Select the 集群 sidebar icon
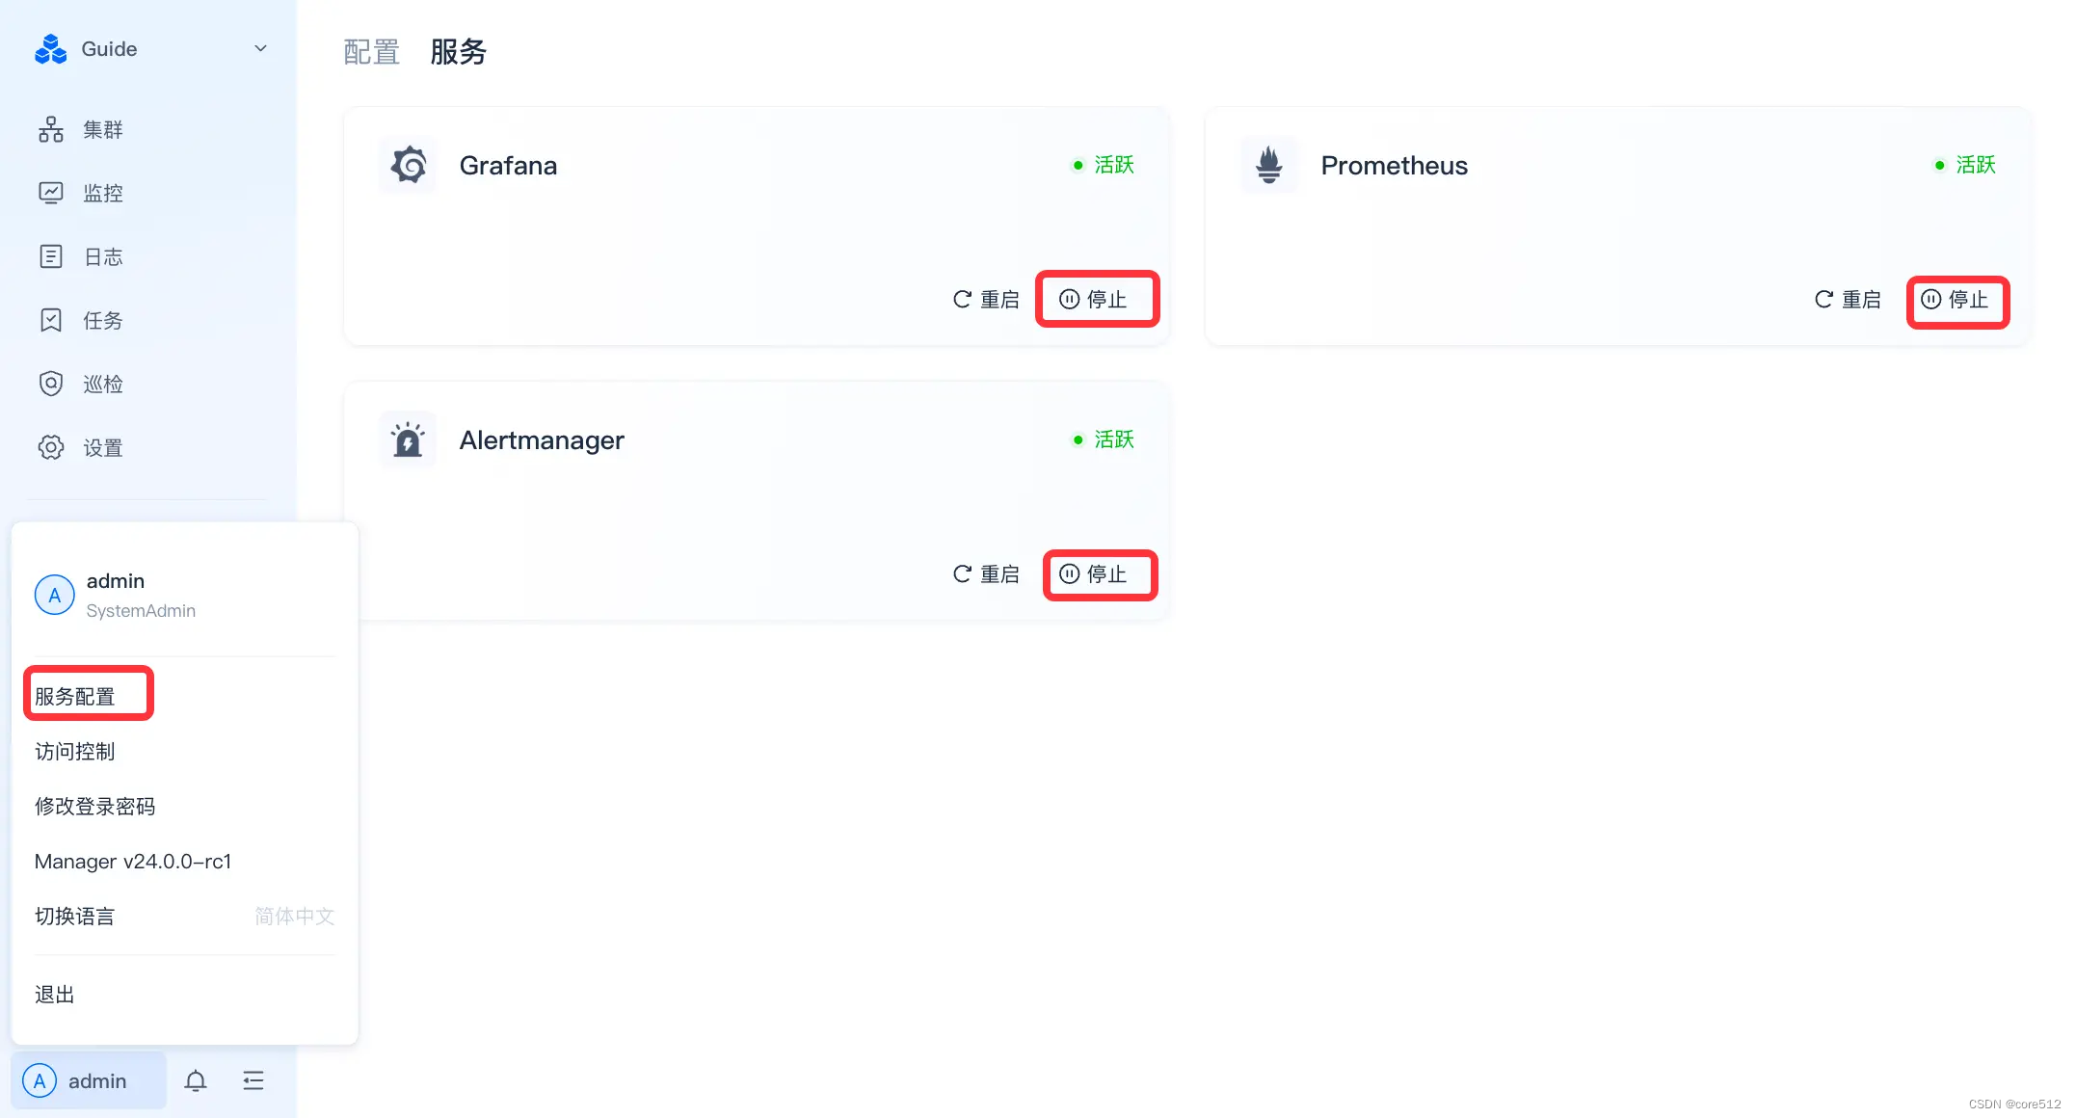Viewport: 2076px width, 1118px height. (x=51, y=128)
